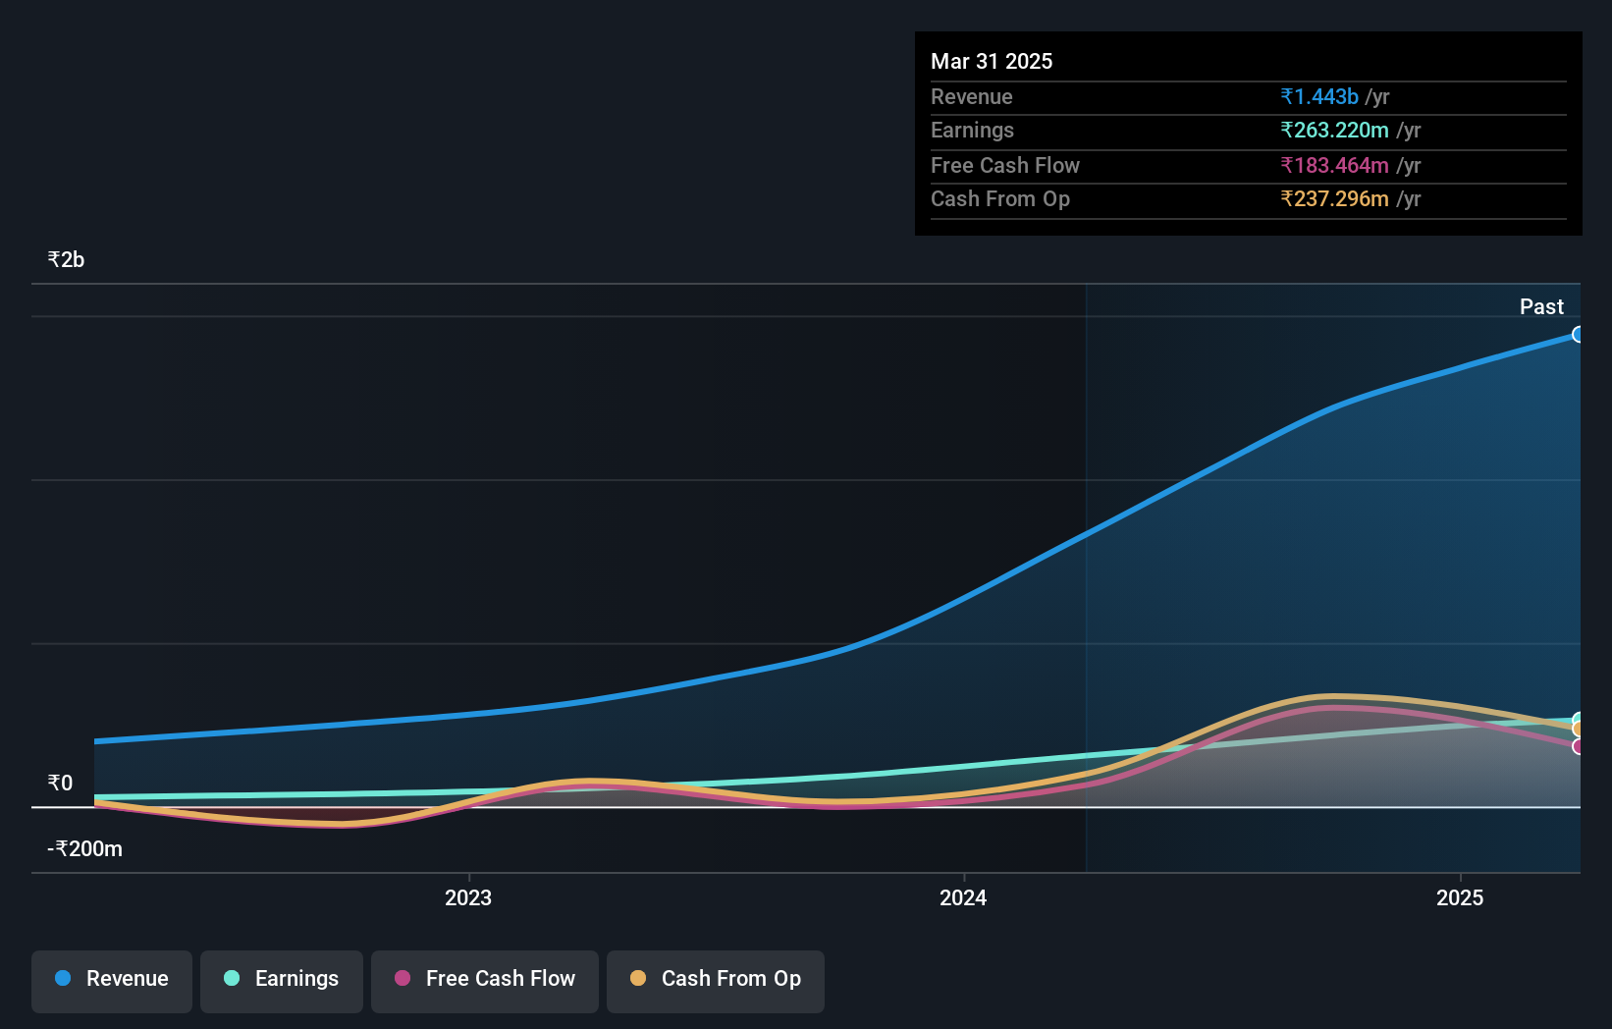Click the -₹200m y-axis label
The width and height of the screenshot is (1612, 1029).
coord(85,849)
